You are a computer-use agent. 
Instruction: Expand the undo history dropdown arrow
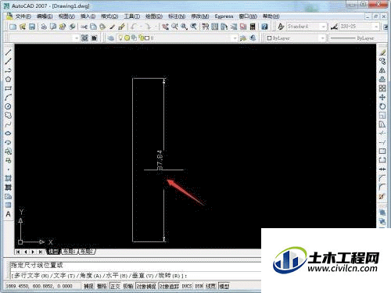(x=141, y=27)
